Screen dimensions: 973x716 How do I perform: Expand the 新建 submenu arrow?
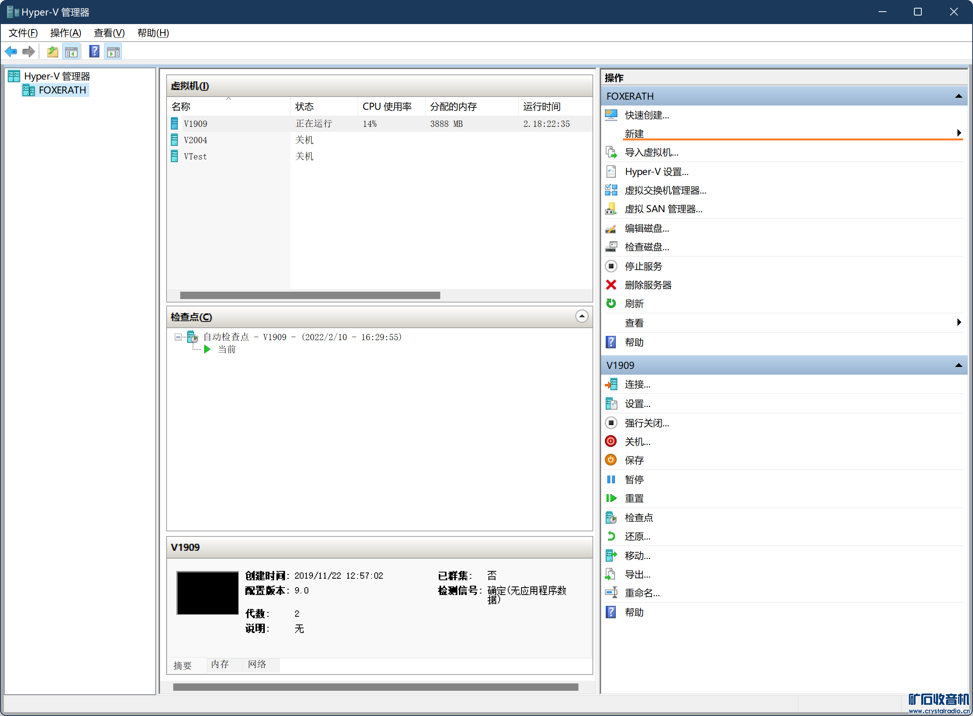[959, 133]
